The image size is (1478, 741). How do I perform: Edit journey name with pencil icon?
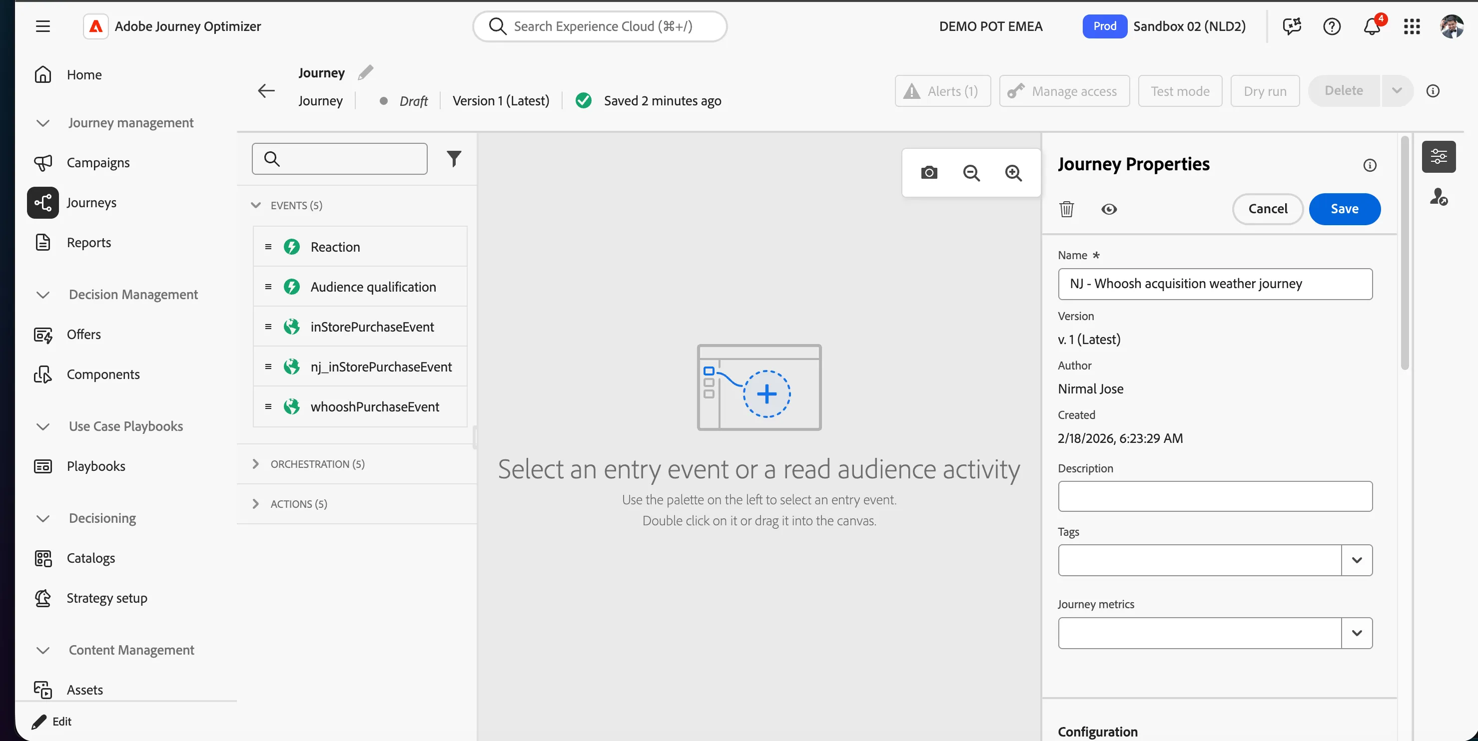(365, 73)
